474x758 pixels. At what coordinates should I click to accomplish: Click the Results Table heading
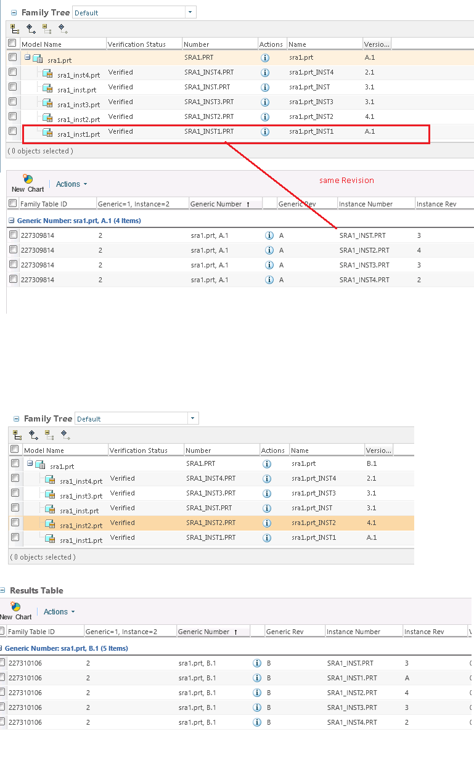point(36,590)
